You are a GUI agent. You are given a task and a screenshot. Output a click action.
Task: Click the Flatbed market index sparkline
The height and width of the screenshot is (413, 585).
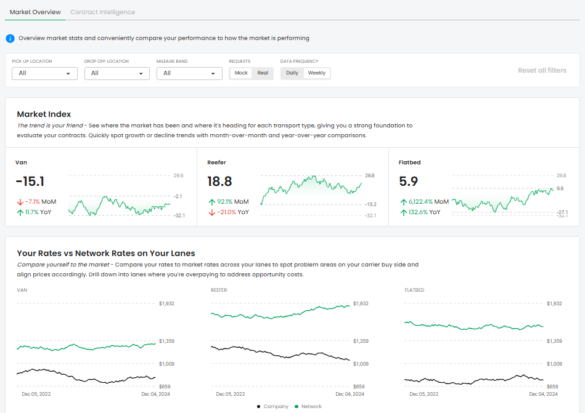pyautogui.click(x=502, y=200)
